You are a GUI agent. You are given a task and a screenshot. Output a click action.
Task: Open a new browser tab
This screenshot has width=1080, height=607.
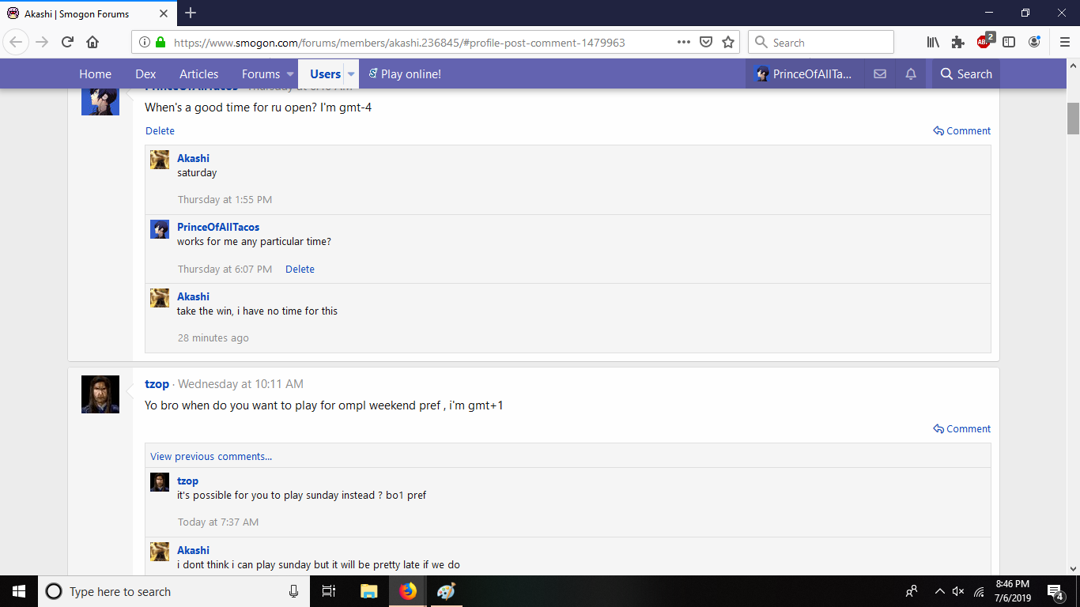[x=191, y=13]
